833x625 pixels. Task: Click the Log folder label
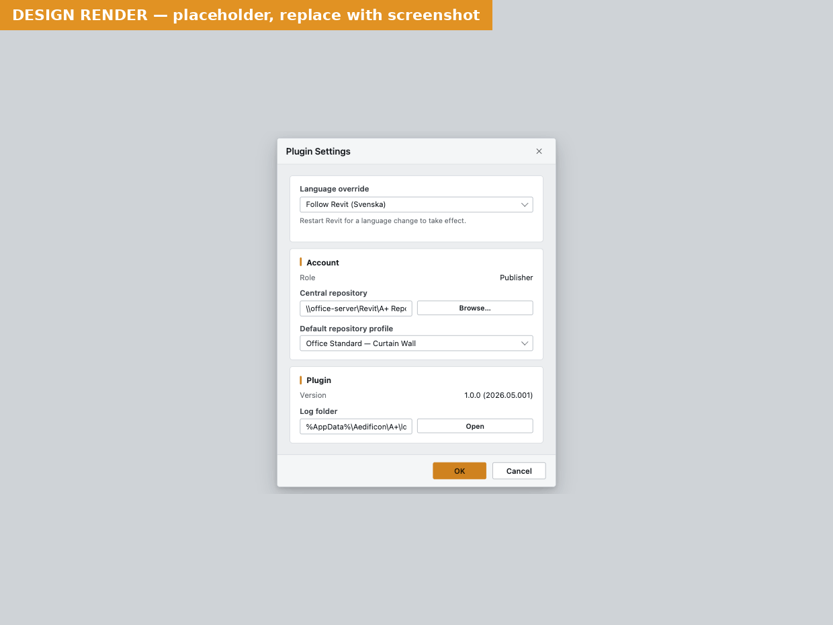coord(318,411)
